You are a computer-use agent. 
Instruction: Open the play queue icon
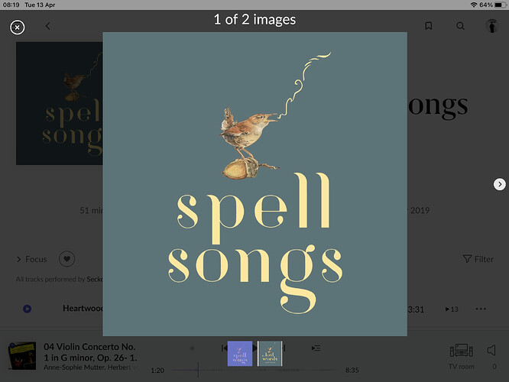click(316, 348)
